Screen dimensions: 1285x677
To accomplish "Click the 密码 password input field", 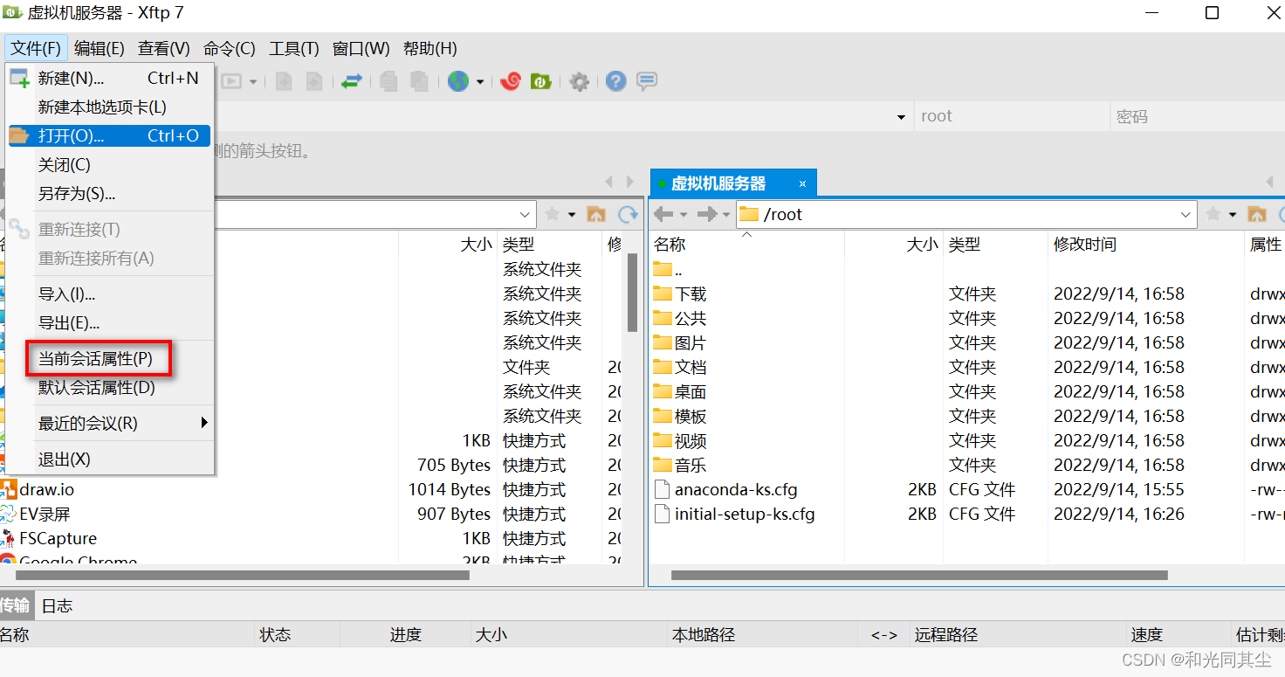I will 1198,116.
